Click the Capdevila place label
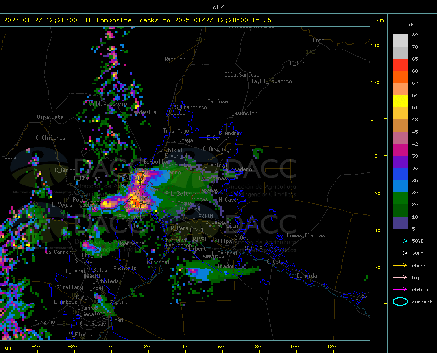 tap(143, 112)
